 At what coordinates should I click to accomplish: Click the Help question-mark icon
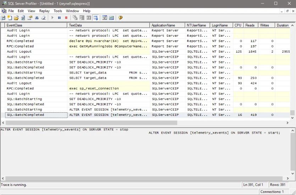click(120, 18)
